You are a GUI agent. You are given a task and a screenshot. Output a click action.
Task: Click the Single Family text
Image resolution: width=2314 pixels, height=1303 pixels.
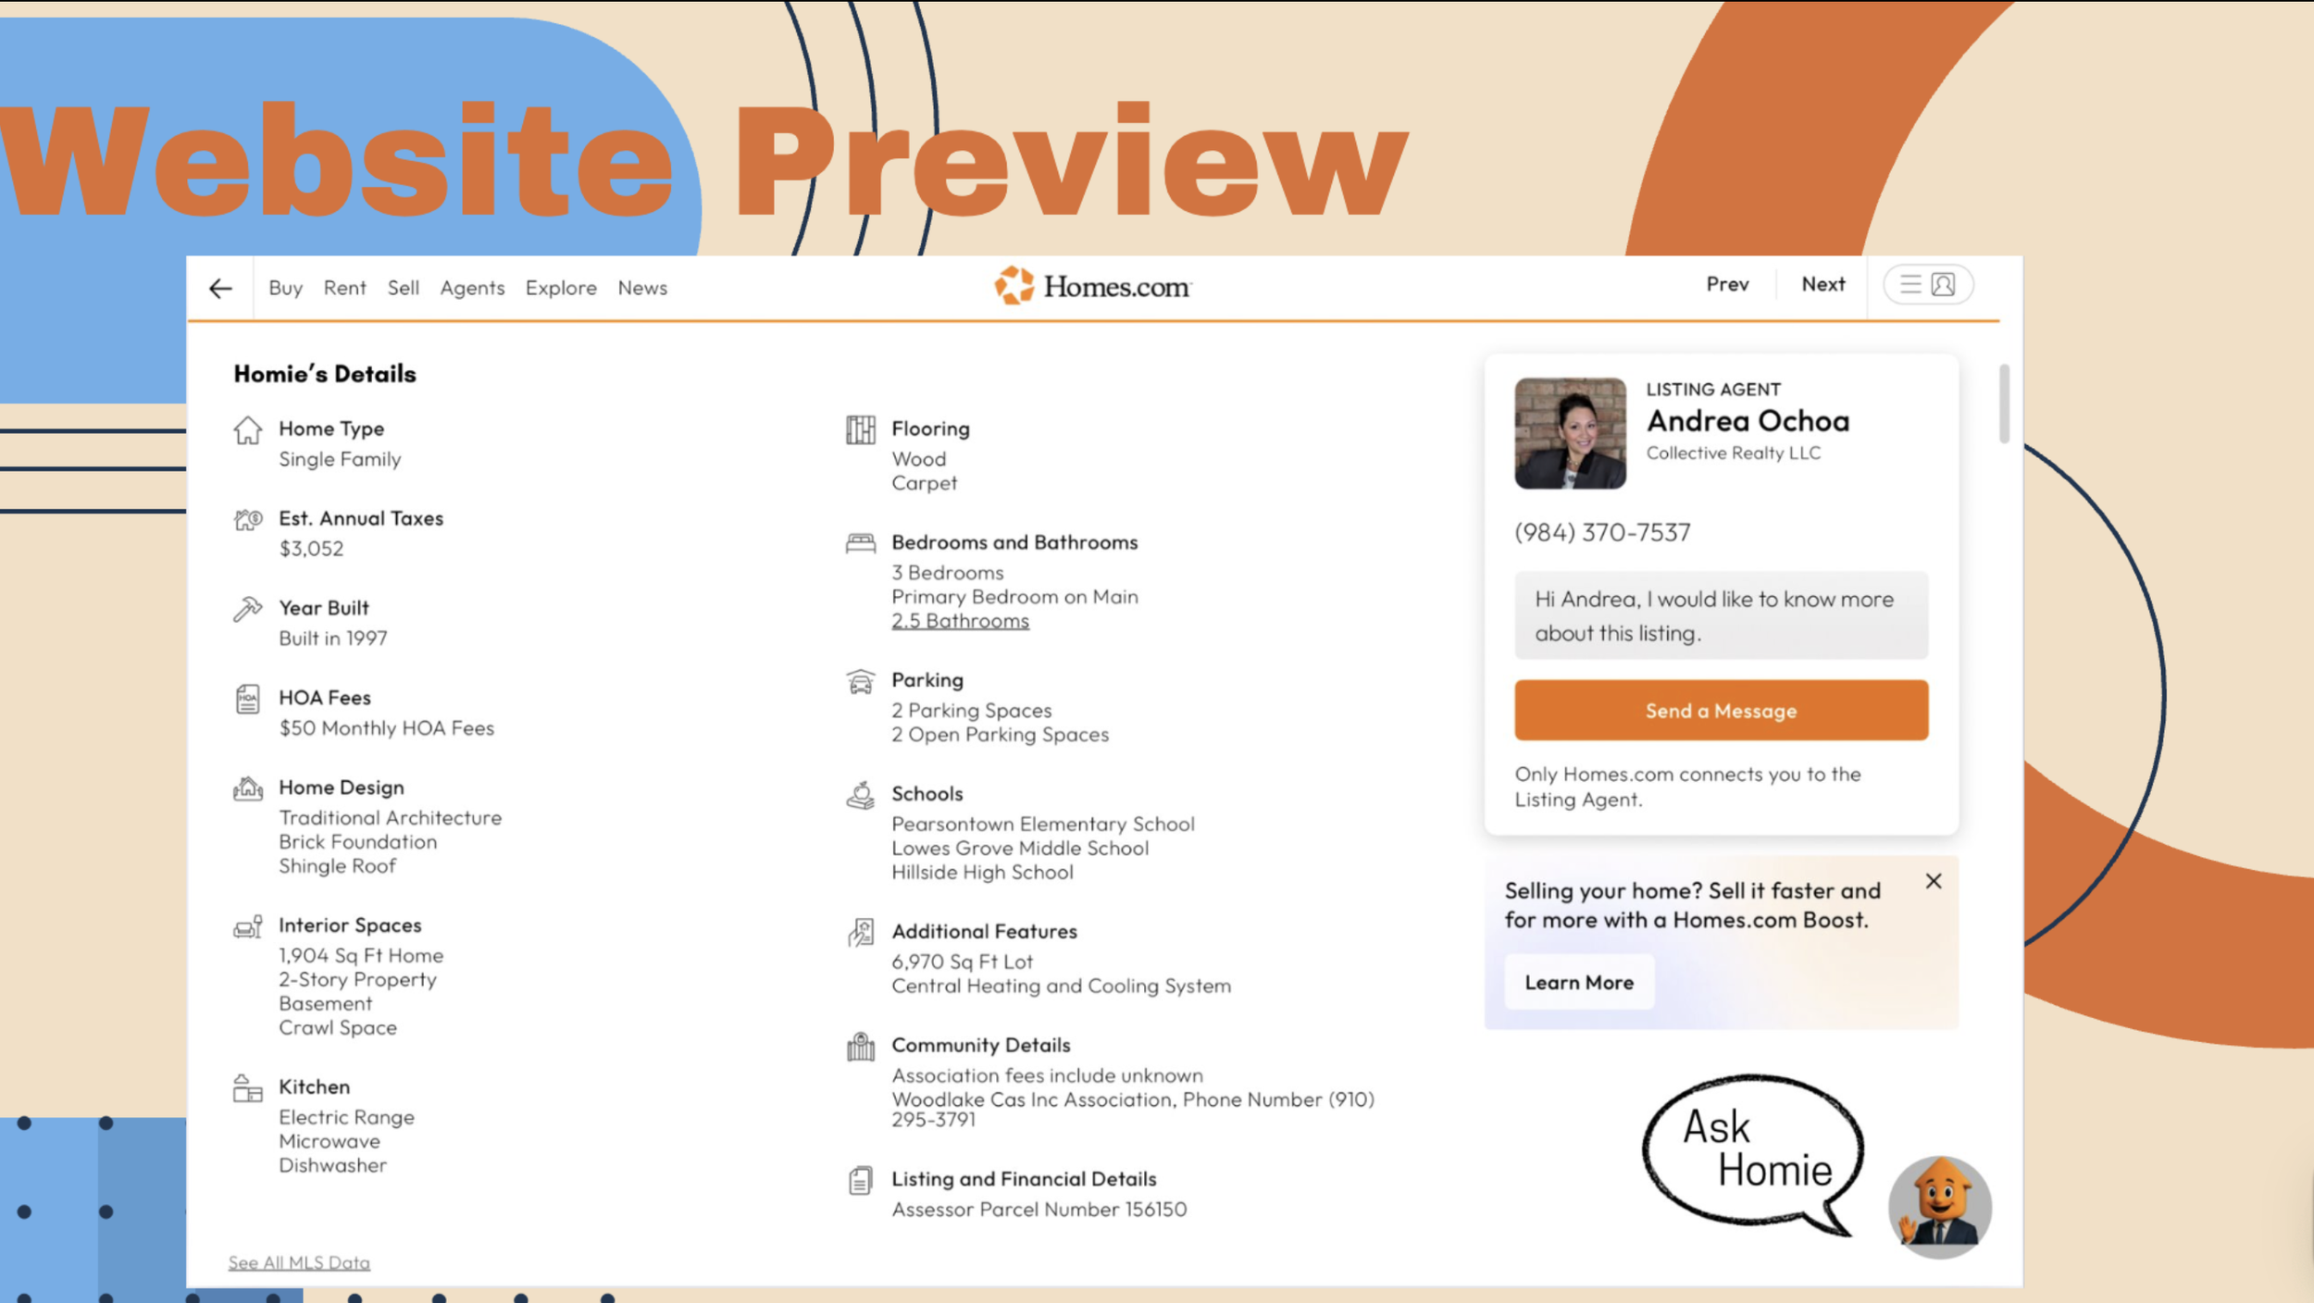(x=340, y=460)
